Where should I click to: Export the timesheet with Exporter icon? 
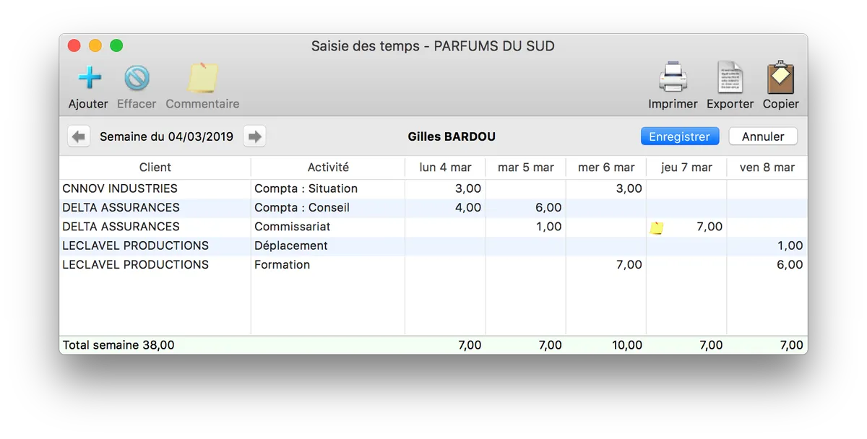(730, 78)
